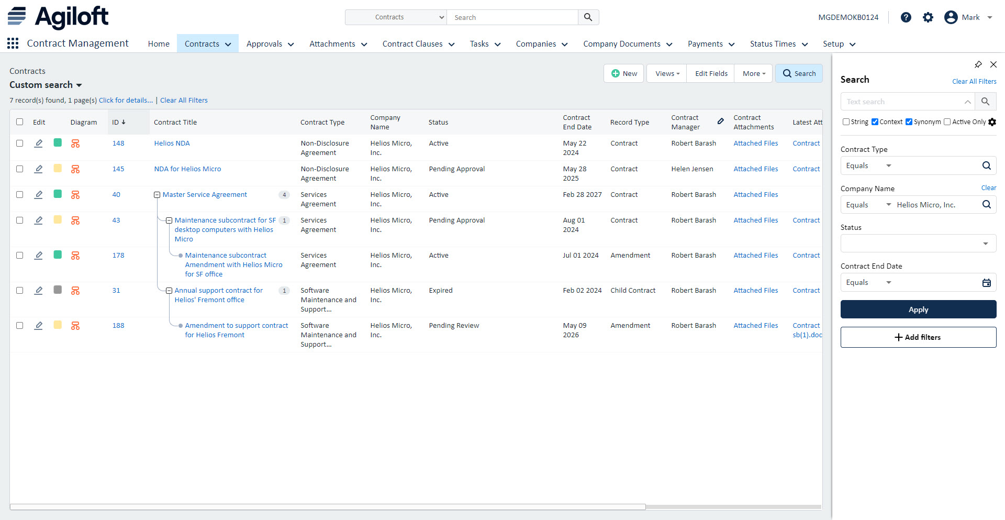Collapse the Master Service Agreement tree node
This screenshot has height=520, width=1005.
click(x=157, y=194)
